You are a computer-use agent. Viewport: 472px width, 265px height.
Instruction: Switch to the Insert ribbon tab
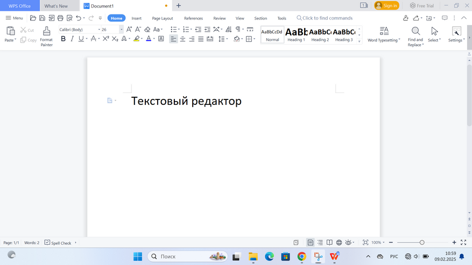point(137,18)
